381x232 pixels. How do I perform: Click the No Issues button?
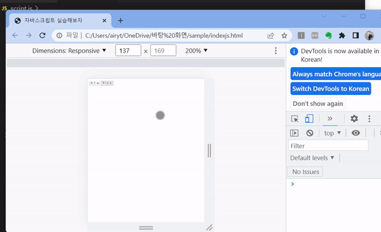pos(305,172)
